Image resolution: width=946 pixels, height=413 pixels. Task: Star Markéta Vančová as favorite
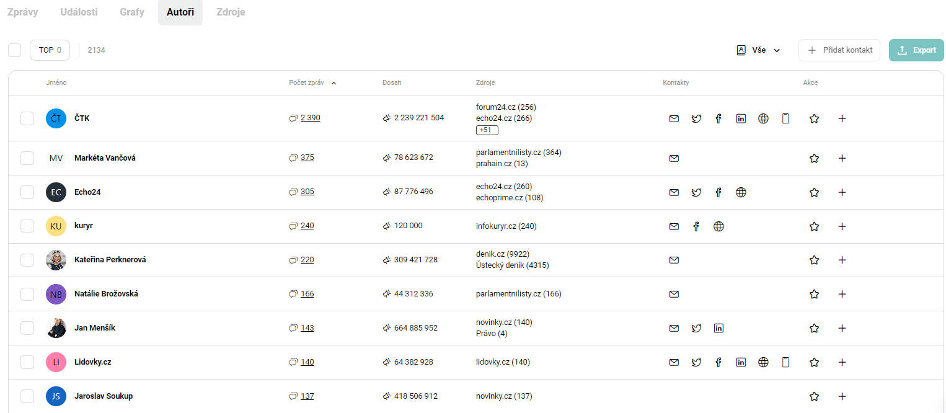click(814, 158)
